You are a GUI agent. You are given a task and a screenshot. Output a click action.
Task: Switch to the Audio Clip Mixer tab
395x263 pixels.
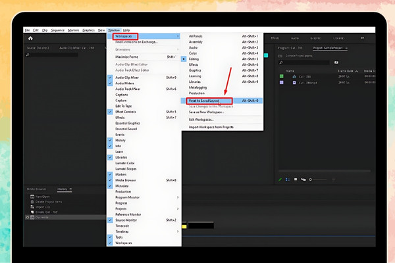[76, 48]
